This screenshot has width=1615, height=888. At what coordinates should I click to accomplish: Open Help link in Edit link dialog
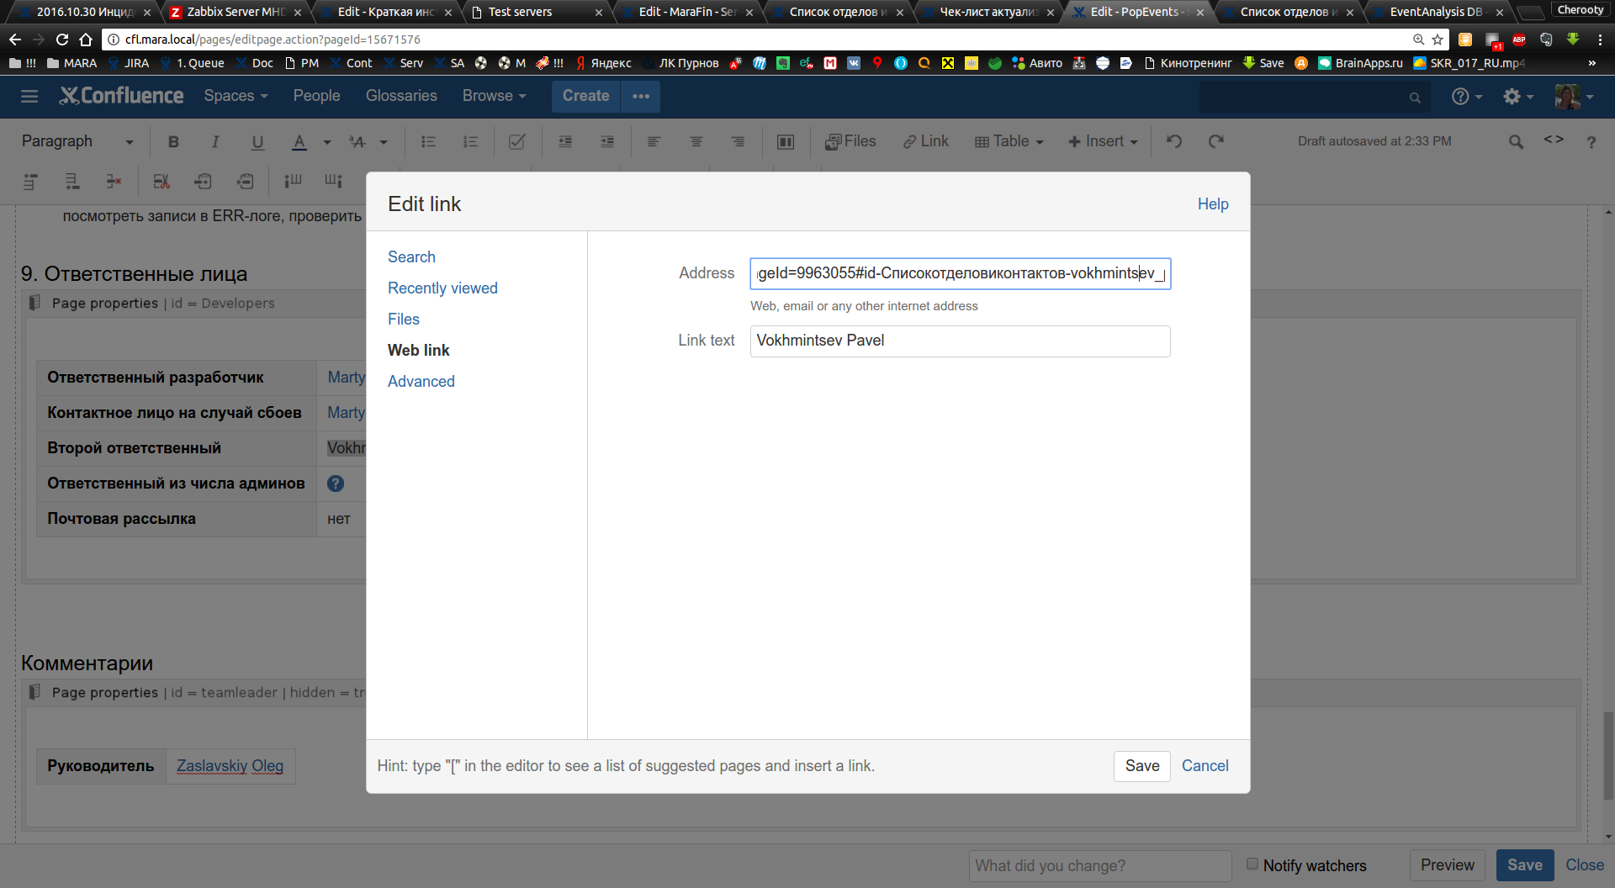tap(1212, 204)
